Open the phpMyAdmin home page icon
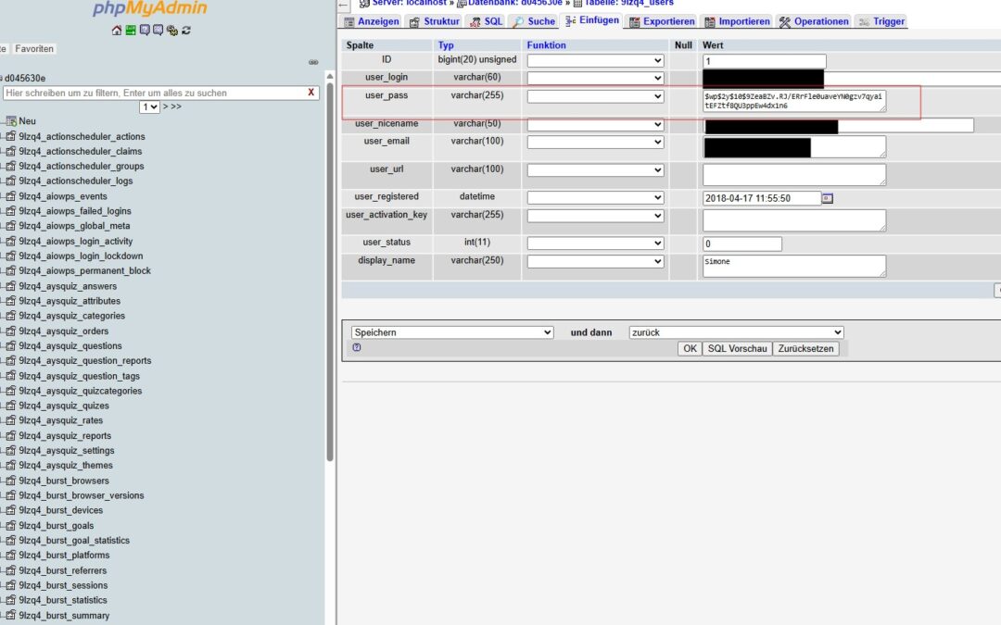 [116, 31]
